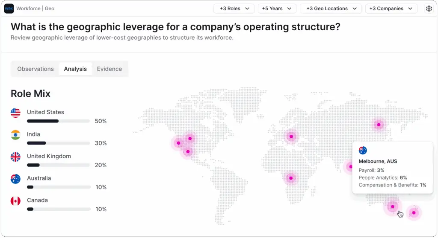Click the United States country label
438x238 pixels.
(45, 112)
